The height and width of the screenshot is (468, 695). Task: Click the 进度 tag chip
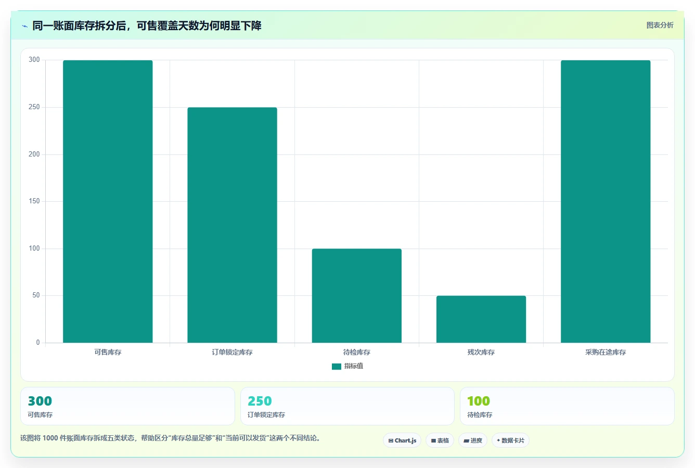(x=473, y=440)
